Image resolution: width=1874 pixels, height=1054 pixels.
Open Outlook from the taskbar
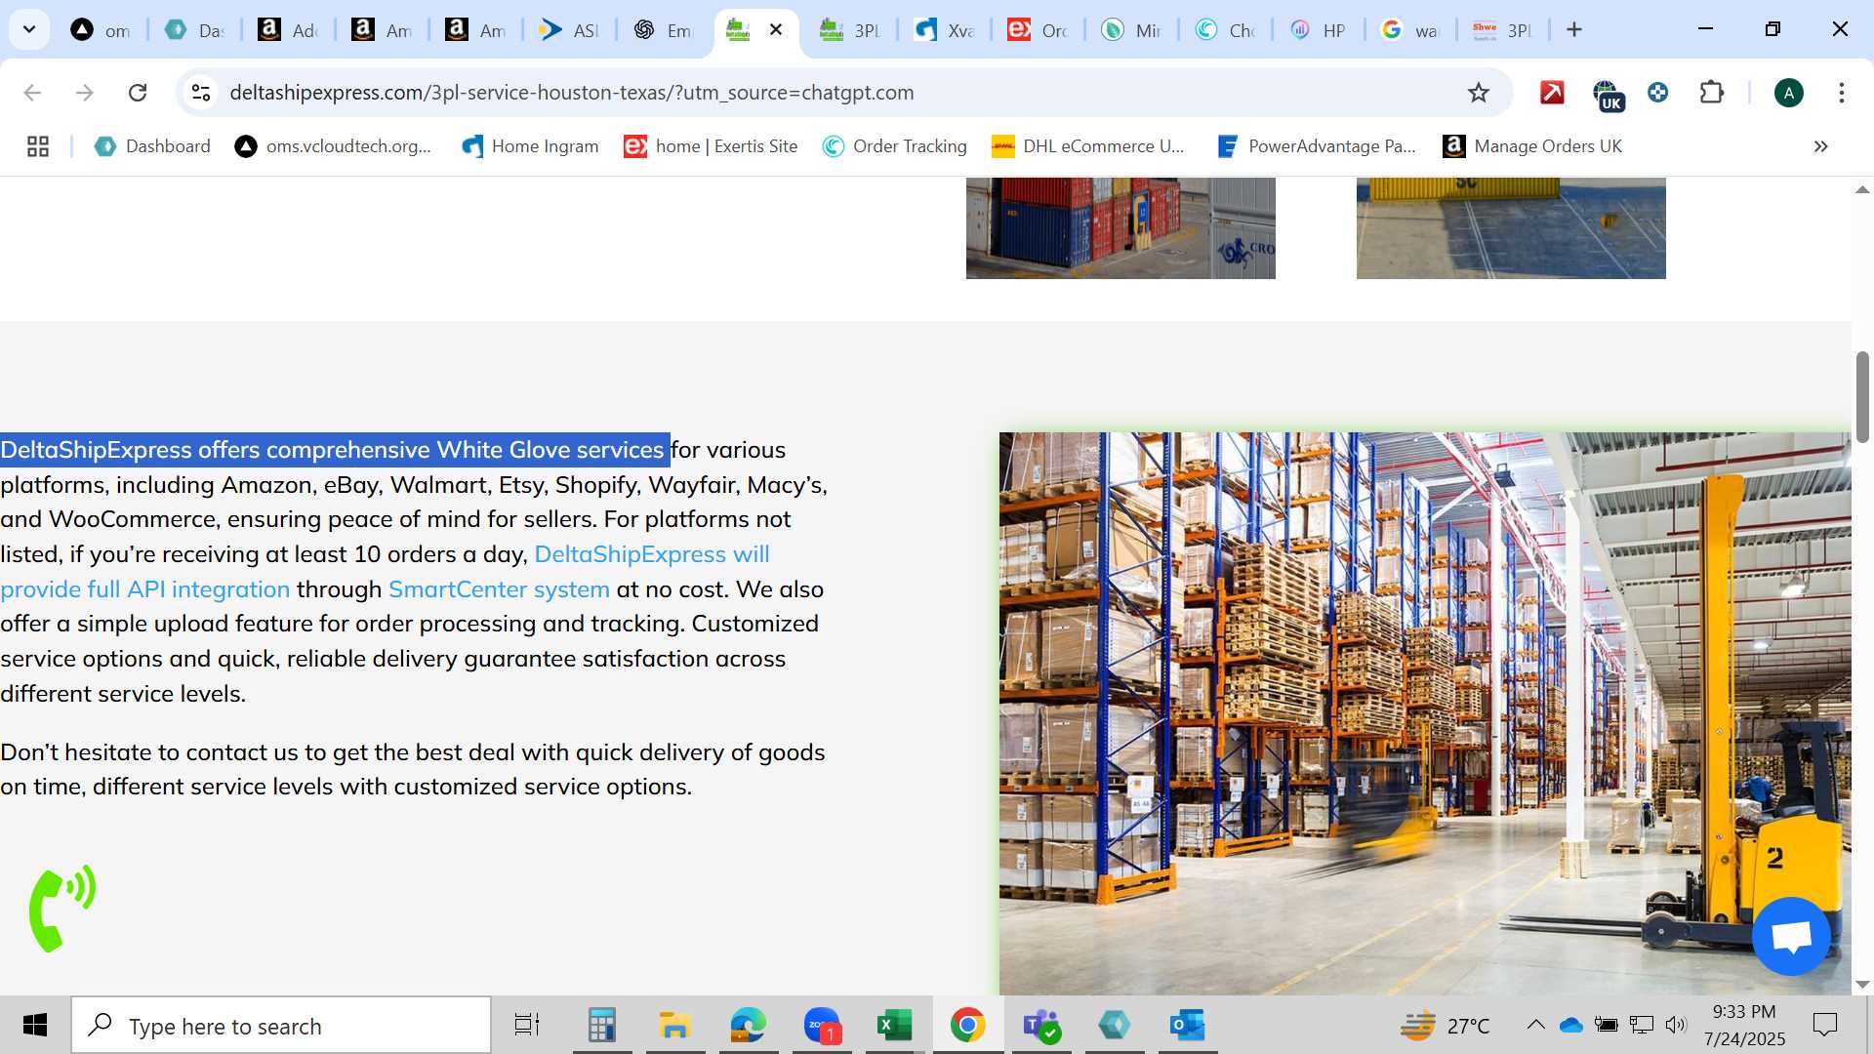click(1188, 1025)
